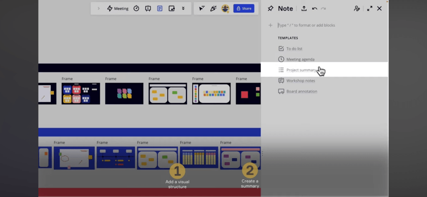Click the Project summary list icon

click(x=281, y=70)
